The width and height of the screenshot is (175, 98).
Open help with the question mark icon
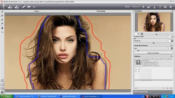[160, 7]
